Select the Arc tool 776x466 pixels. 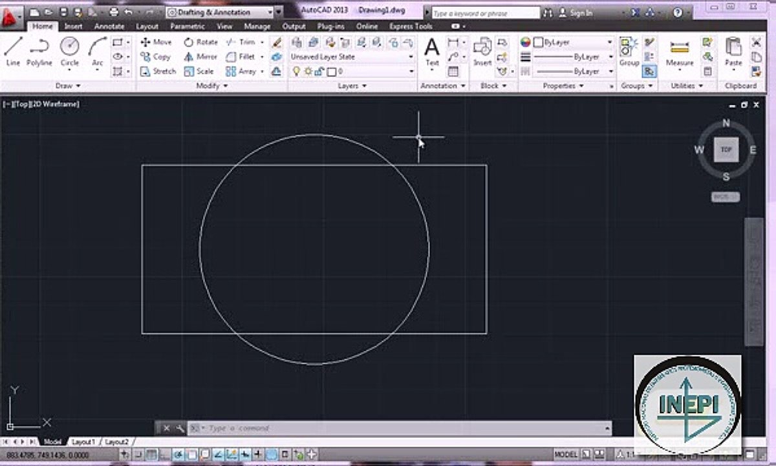coord(97,51)
